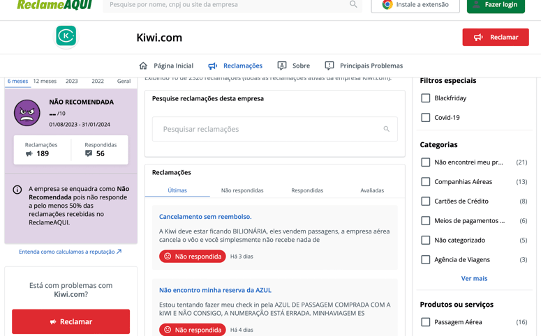
Task: Check the Cartões de Crédito category
Action: tap(425, 201)
